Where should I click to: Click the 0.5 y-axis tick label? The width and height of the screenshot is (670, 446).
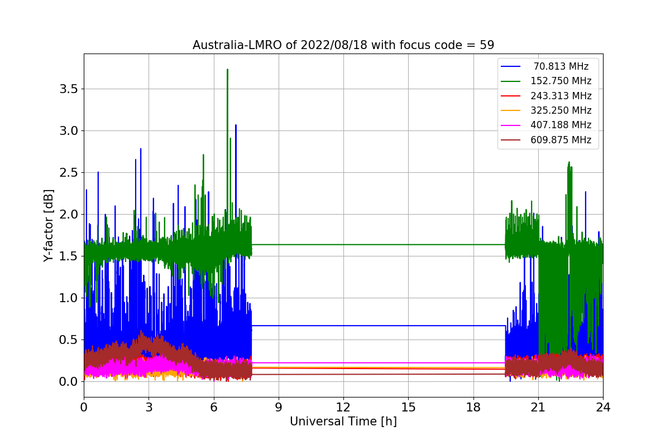coord(68,340)
